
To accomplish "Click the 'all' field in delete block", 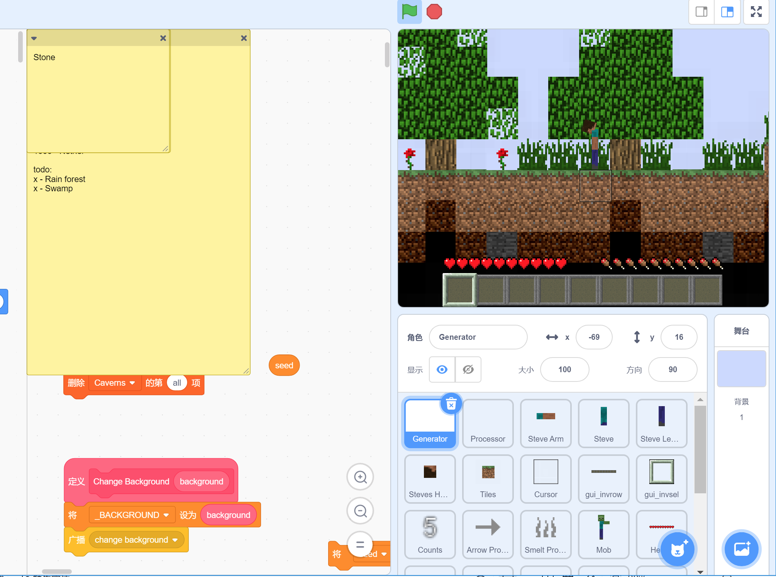I will click(x=177, y=383).
